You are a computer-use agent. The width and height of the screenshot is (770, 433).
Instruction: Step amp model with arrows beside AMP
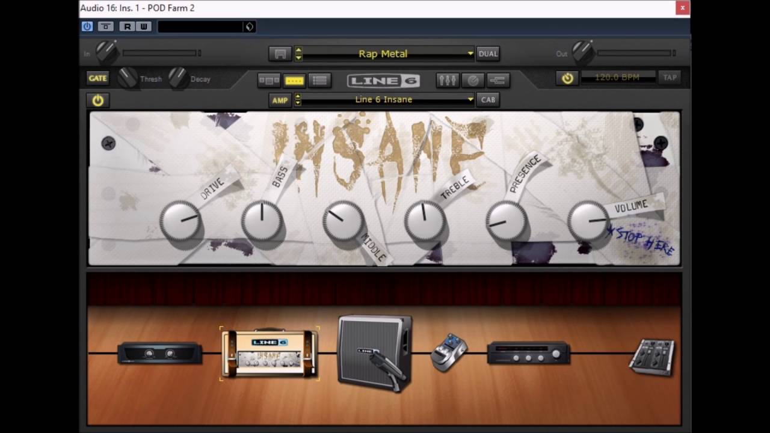(x=298, y=100)
